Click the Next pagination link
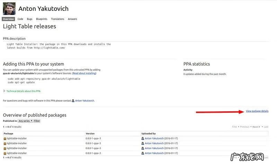The image size is (277, 167). point(255,127)
